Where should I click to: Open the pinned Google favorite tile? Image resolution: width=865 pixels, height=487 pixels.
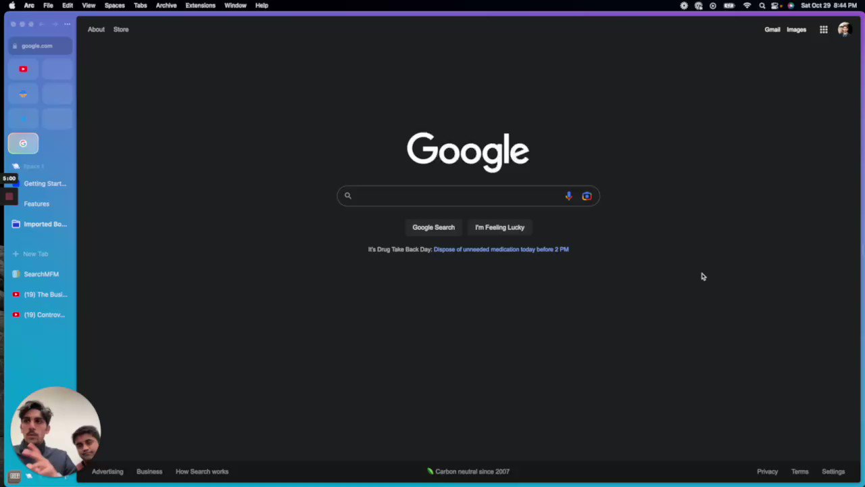point(23,143)
